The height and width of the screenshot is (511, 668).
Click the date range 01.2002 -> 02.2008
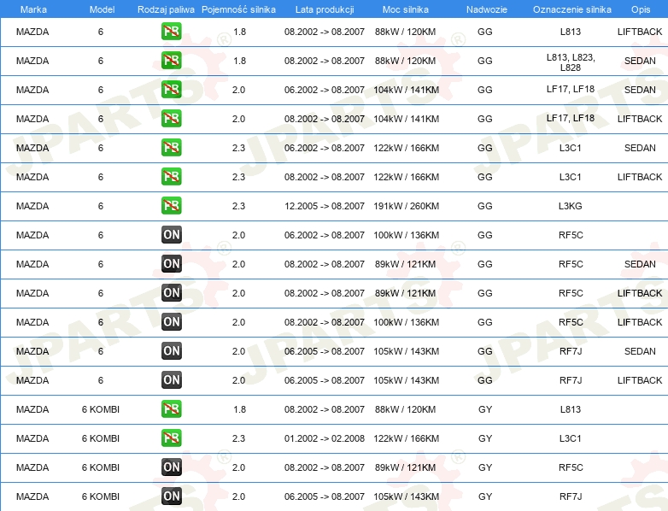click(x=325, y=438)
